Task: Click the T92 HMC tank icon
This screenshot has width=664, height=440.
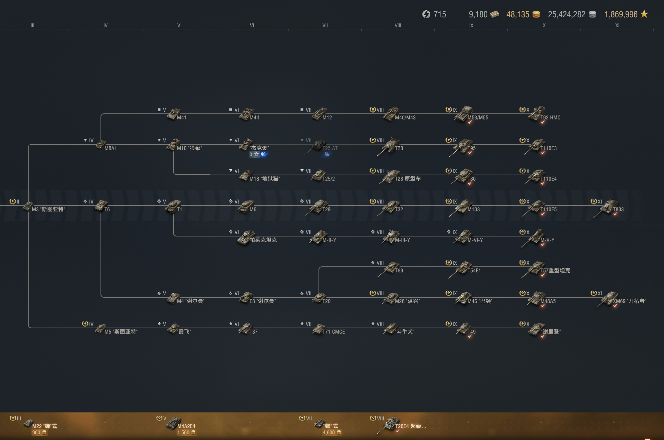Action: (537, 114)
